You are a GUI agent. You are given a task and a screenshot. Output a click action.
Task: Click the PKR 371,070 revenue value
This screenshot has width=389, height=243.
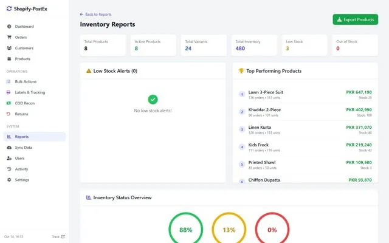pyautogui.click(x=359, y=128)
